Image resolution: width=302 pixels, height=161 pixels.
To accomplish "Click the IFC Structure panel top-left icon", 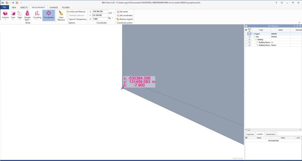I will [246, 26].
